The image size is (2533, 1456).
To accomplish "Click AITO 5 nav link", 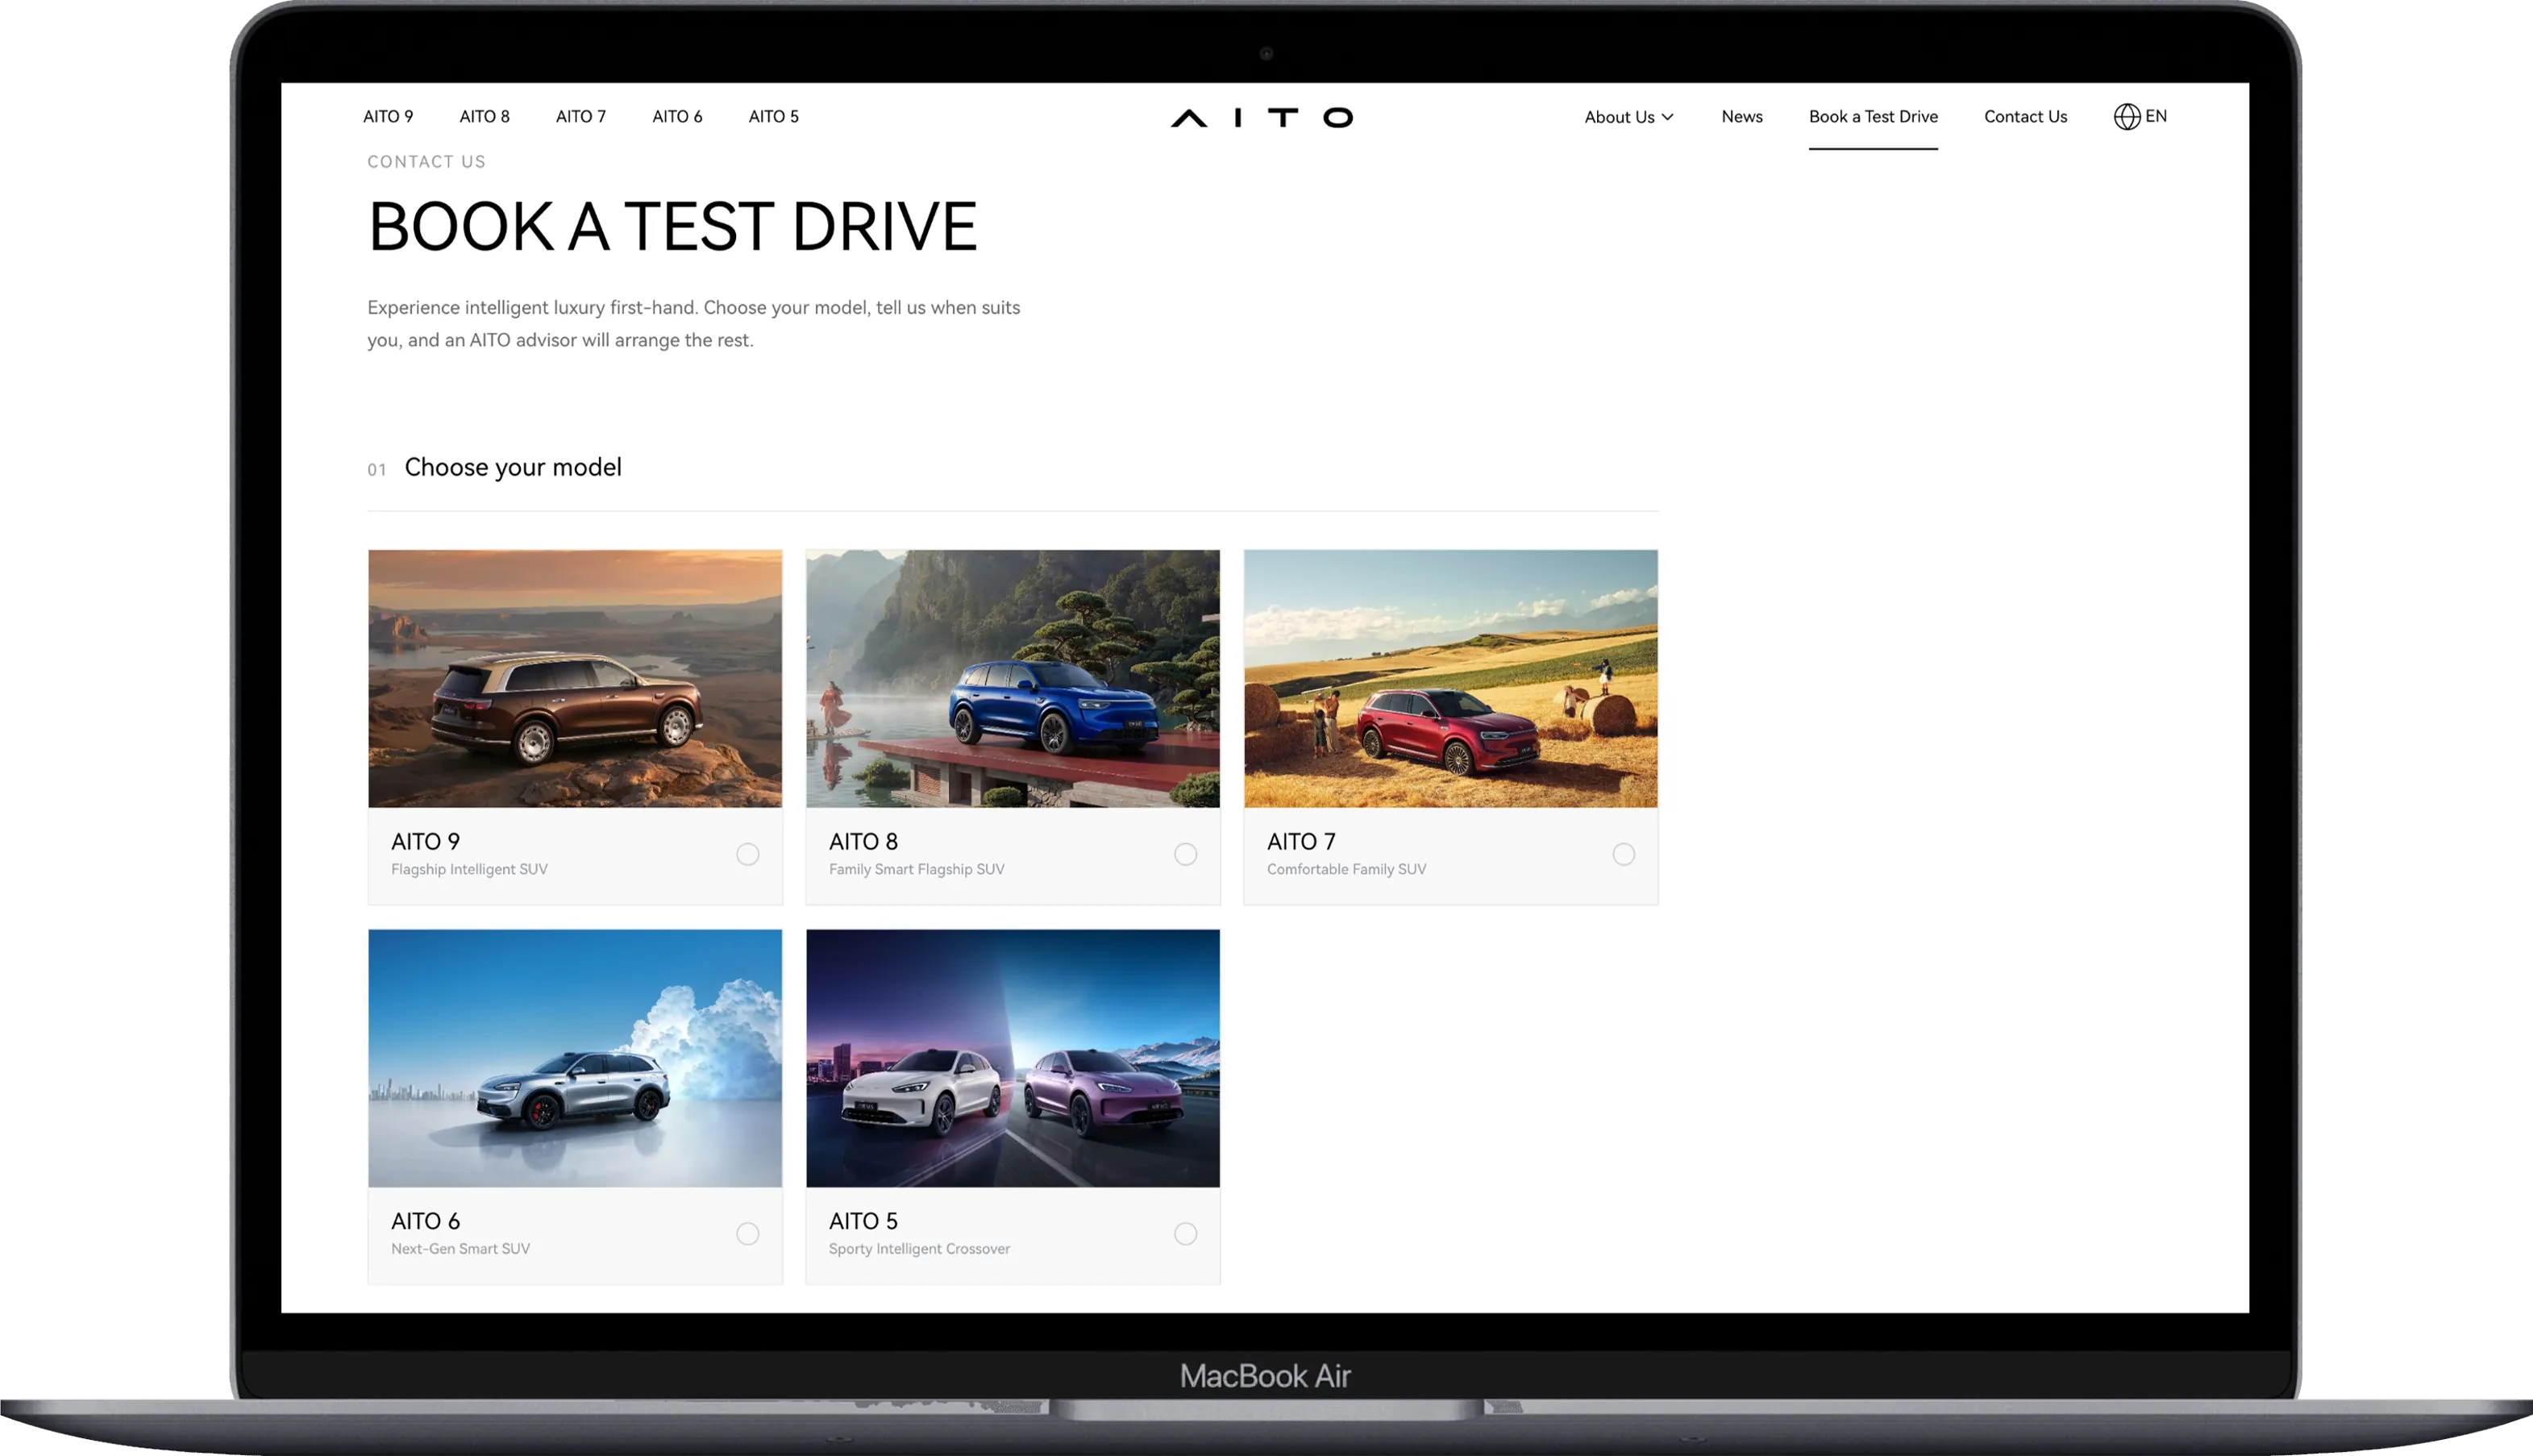I will 774,117.
